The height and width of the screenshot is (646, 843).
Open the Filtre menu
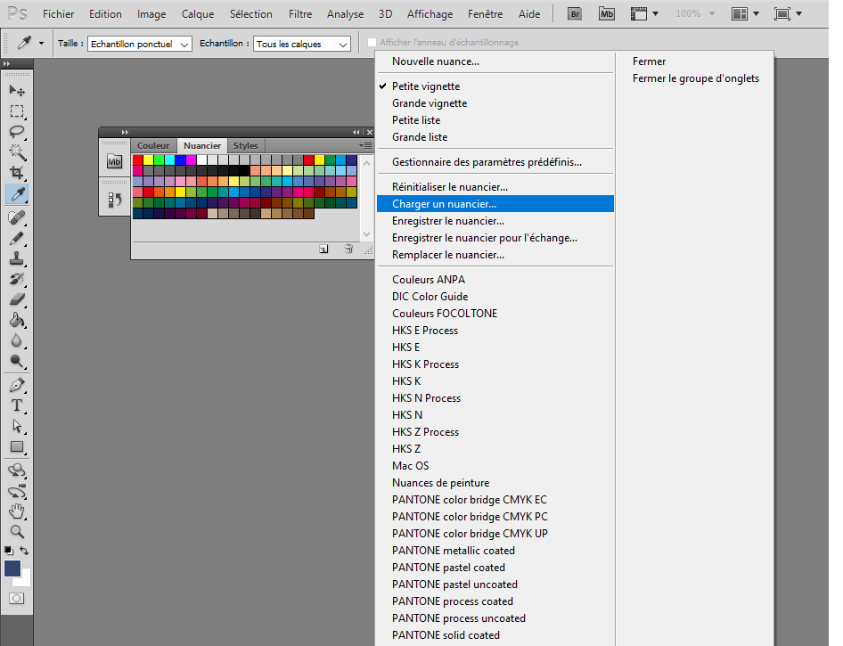pos(300,14)
